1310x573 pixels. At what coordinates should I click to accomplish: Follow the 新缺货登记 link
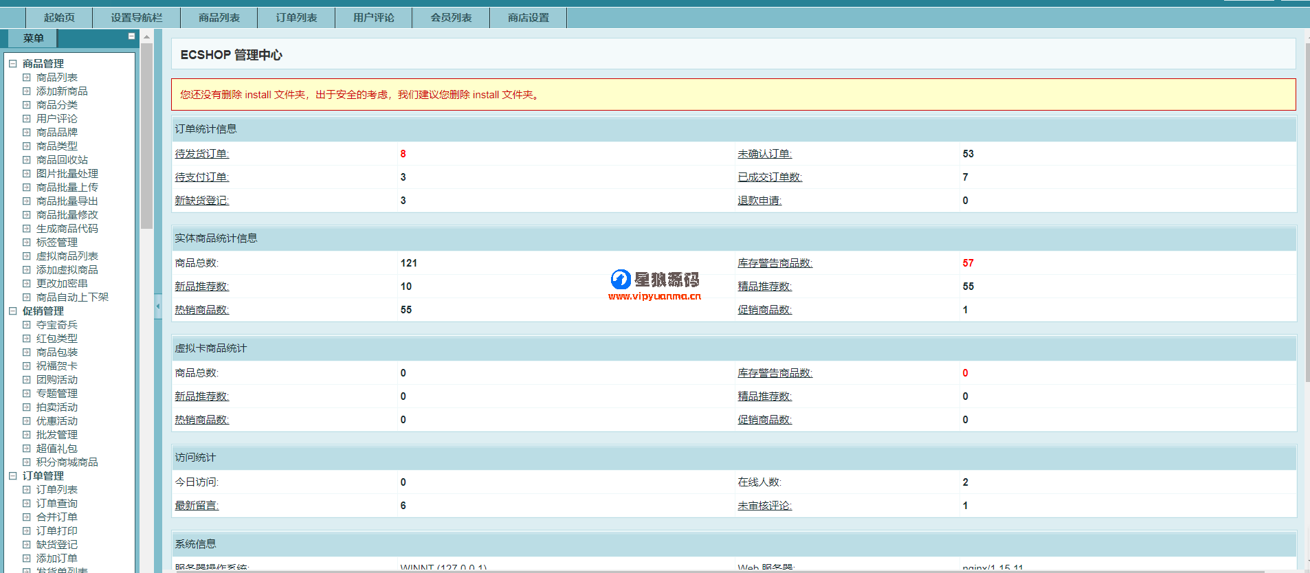202,201
